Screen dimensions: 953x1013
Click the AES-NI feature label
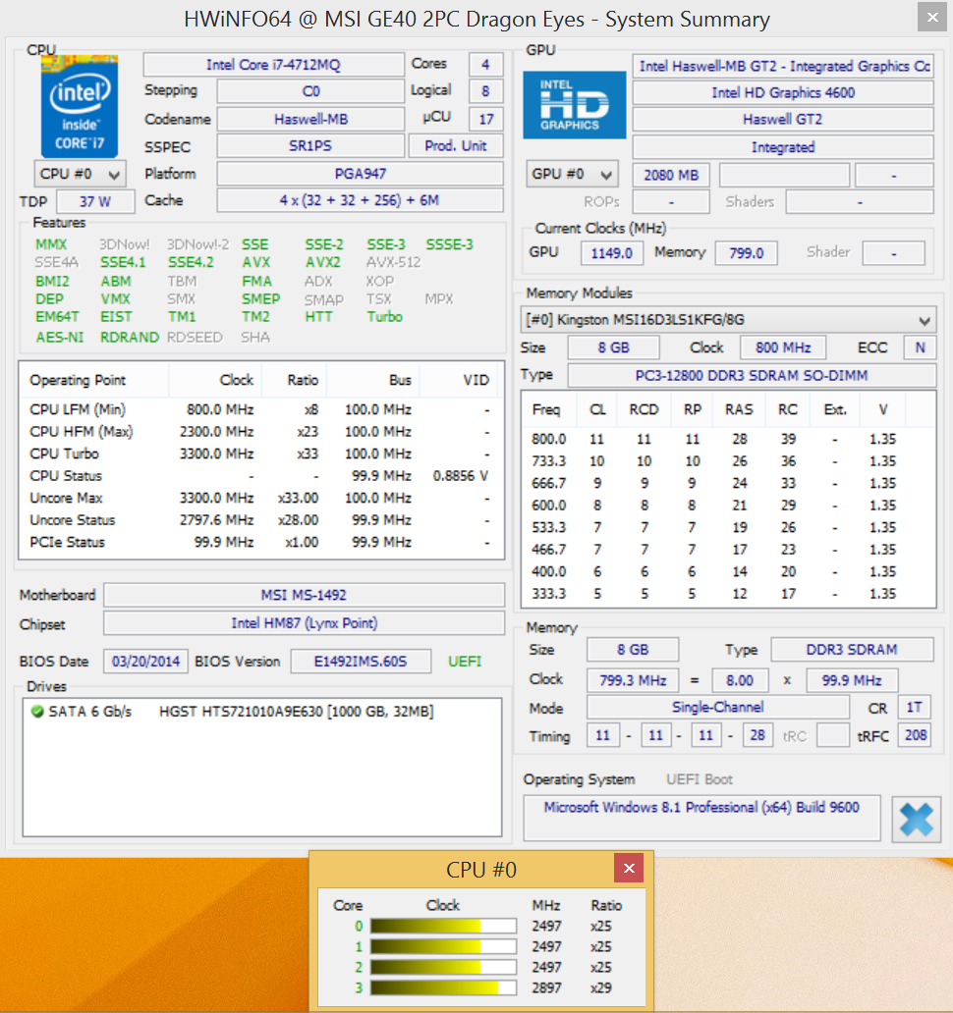60,338
